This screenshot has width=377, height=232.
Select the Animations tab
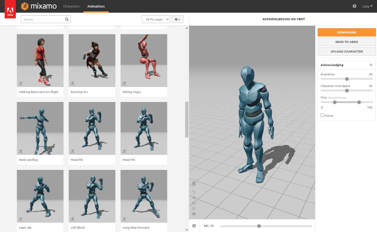[x=96, y=6]
